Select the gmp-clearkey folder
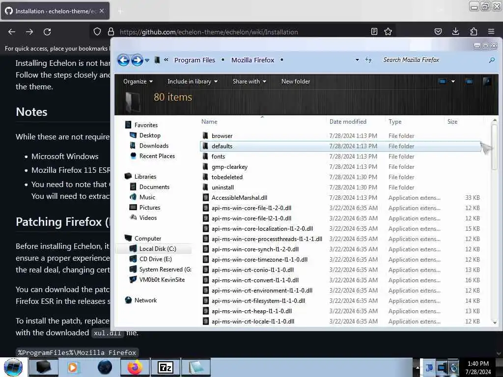This screenshot has width=503, height=377. (341, 167)
